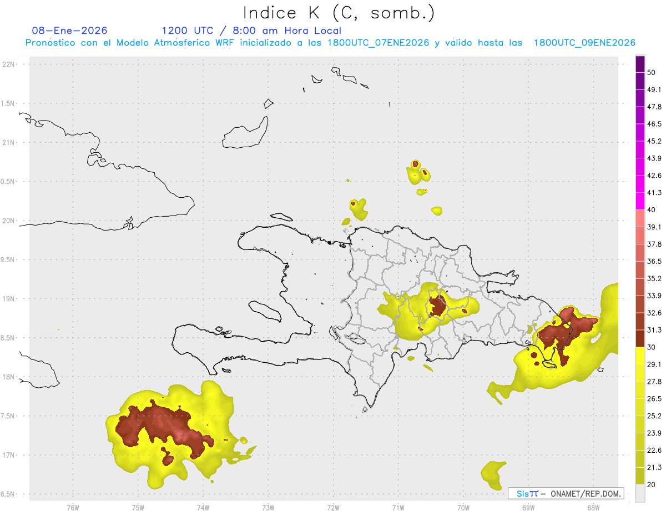This screenshot has height=515, width=666.
Task: Click the '17N' latitude axis label
Action: 9,455
